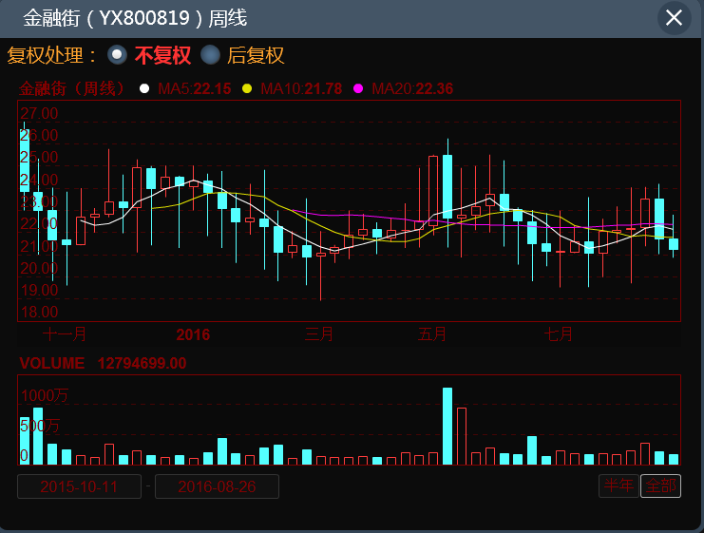Click the 27.00 price axis label

[39, 113]
